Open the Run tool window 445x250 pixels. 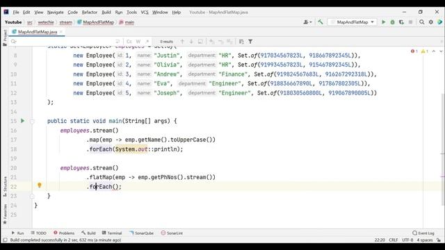point(17,233)
